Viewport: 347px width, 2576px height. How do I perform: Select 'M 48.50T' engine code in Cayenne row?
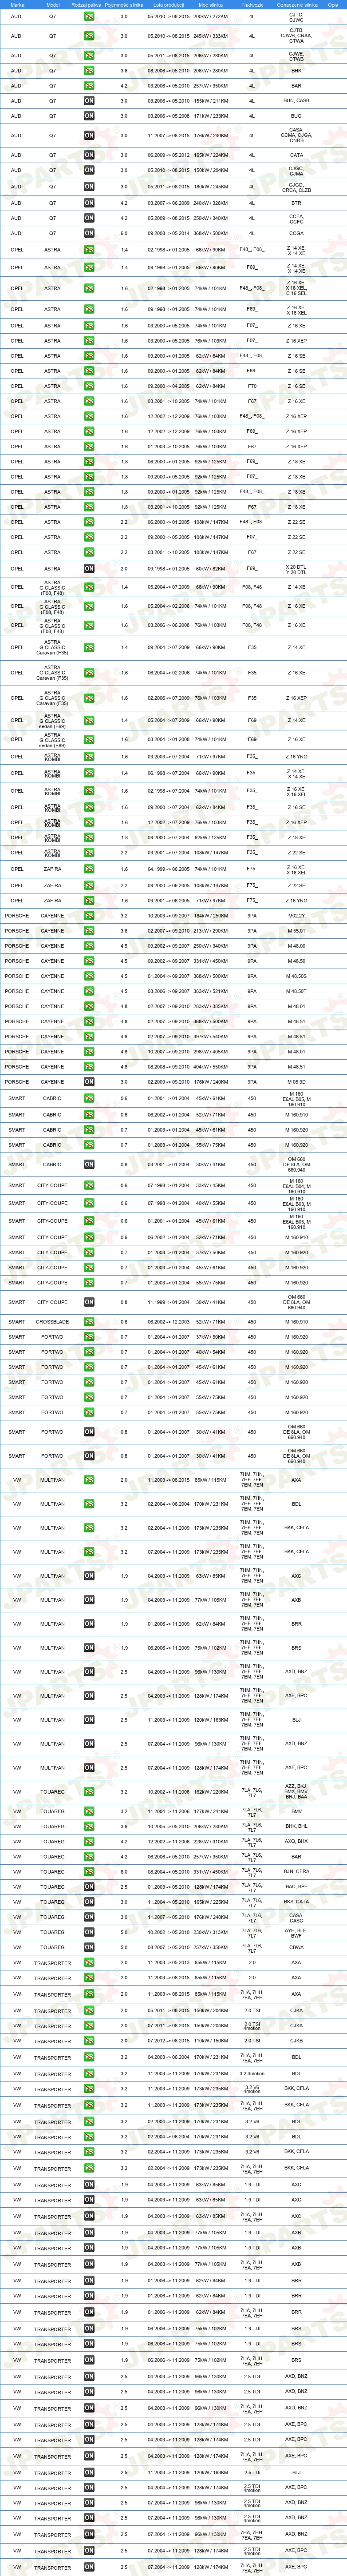[296, 991]
